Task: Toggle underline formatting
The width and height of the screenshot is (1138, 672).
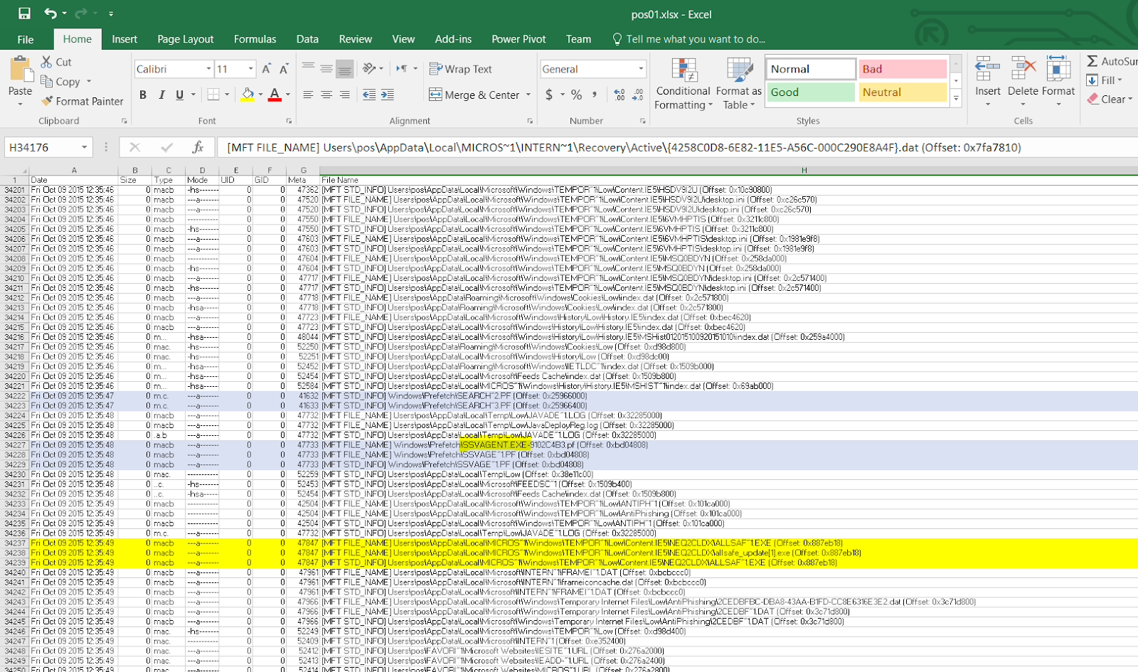Action: point(178,95)
